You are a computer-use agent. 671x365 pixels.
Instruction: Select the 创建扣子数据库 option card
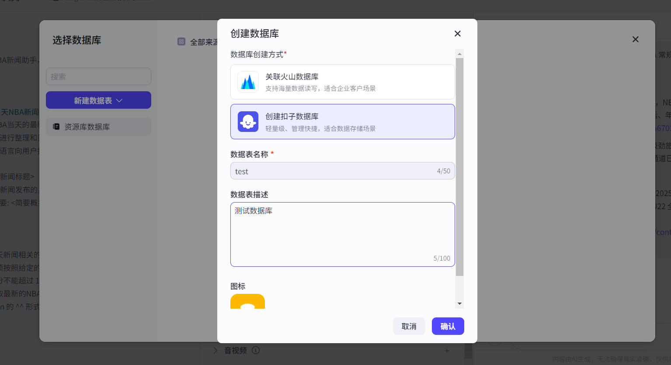(343, 122)
